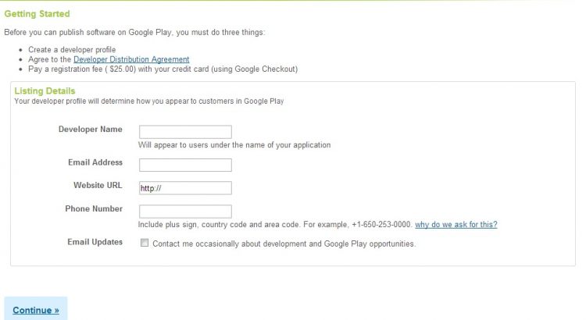Open the Developer Distribution Agreement link
The height and width of the screenshot is (320, 586).
pyautogui.click(x=131, y=59)
